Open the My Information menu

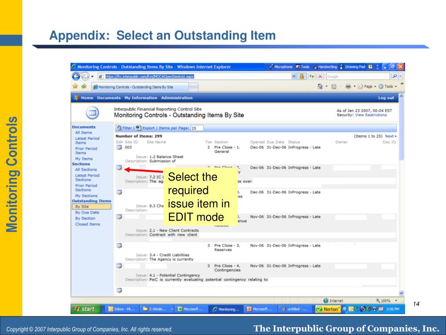point(141,98)
